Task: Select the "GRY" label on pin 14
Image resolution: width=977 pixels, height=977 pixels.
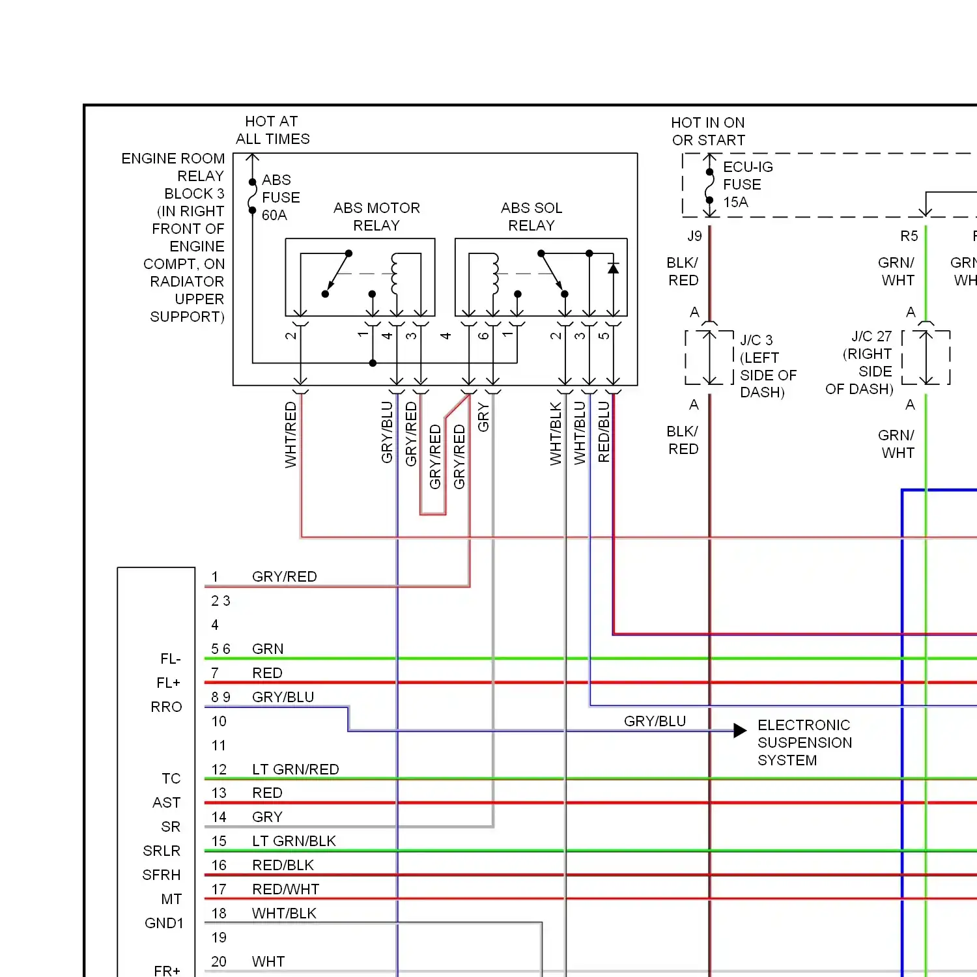Action: tap(267, 817)
